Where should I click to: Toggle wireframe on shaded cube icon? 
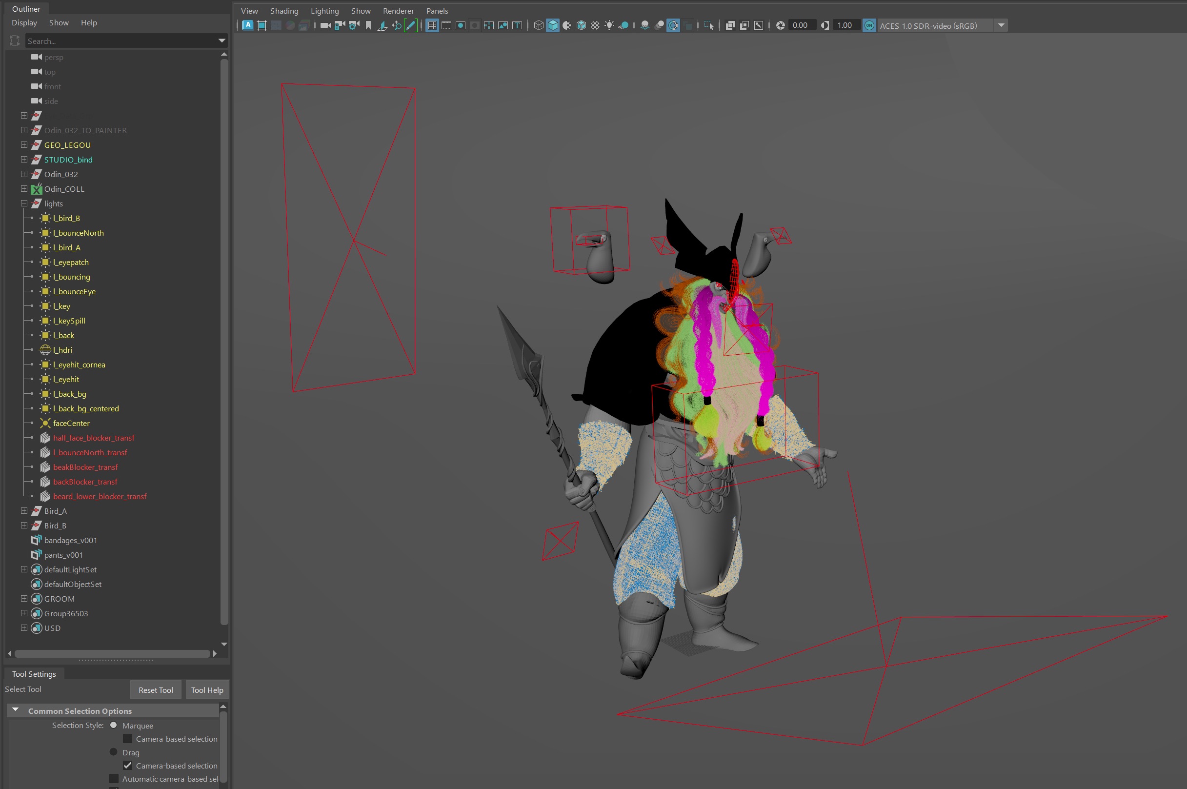coord(581,25)
